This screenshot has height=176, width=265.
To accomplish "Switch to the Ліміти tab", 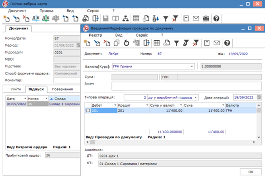I will pyautogui.click(x=16, y=89).
